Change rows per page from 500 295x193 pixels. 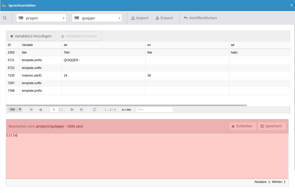tap(15, 109)
